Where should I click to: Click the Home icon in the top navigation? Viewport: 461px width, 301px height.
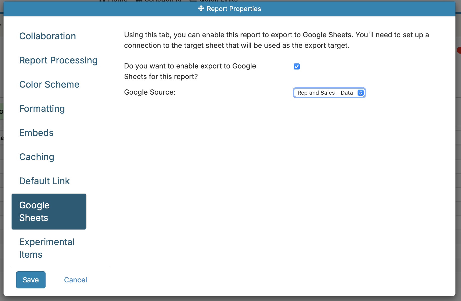pos(102,1)
